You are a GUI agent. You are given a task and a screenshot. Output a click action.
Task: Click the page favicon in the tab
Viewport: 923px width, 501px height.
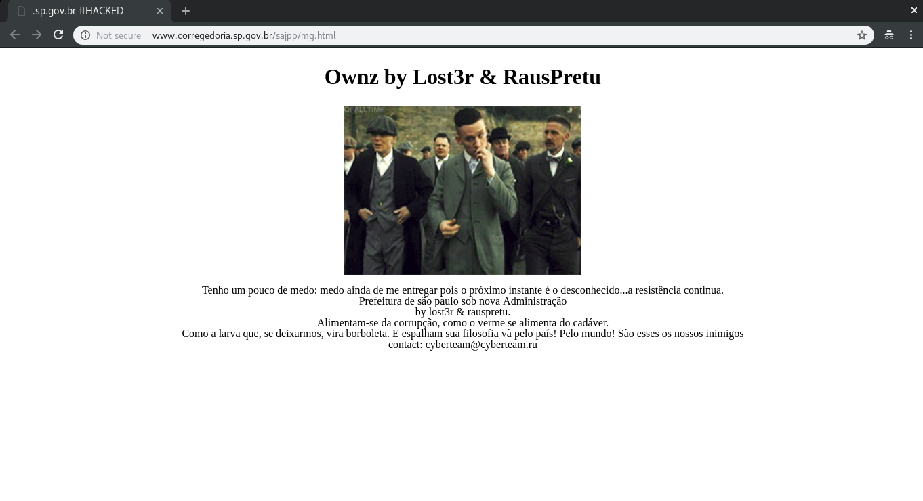point(22,11)
